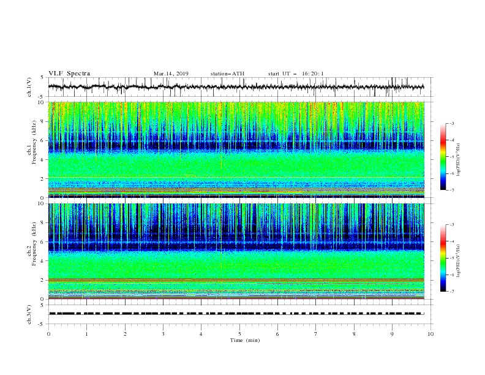Image resolution: width=485 pixels, height=375 pixels.
Task: Click the ch.1 spectrogram panel
Action: pyautogui.click(x=236, y=150)
